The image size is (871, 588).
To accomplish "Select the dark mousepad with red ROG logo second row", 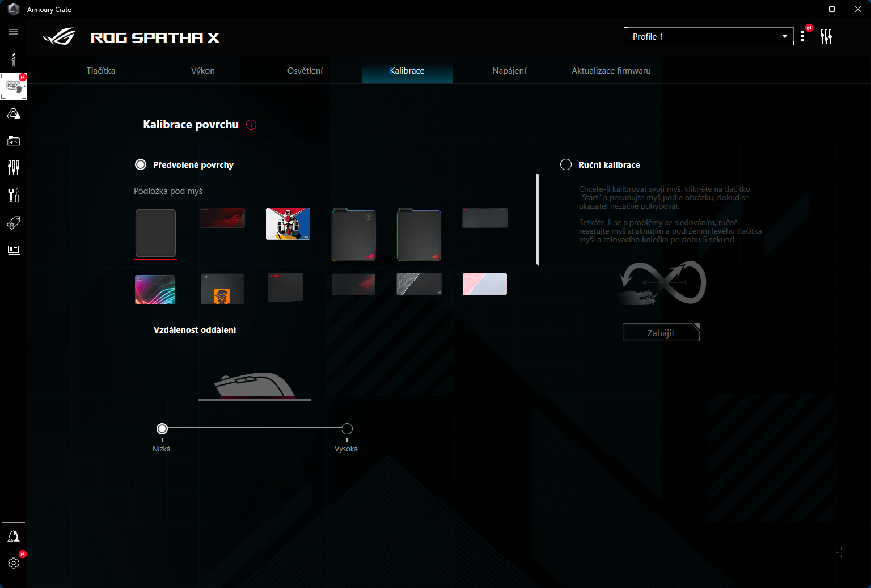I will point(354,285).
